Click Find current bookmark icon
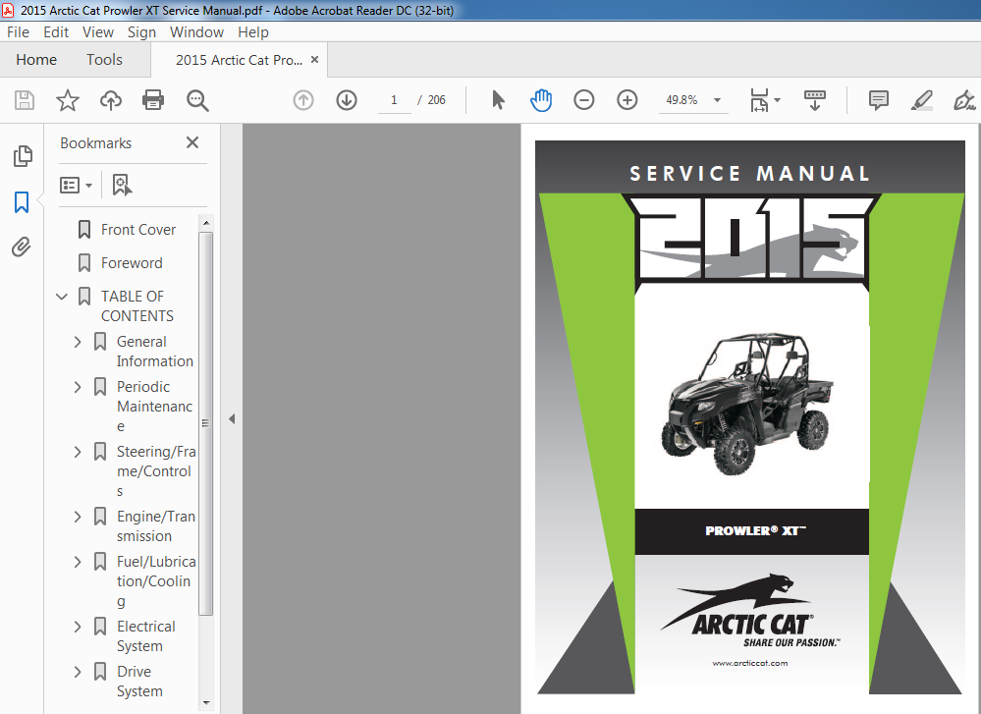This screenshot has height=714, width=981. [x=122, y=186]
